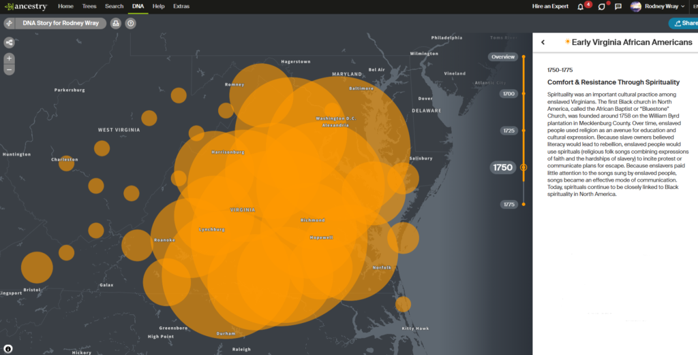
Task: Select the 1775 timeline marker
Action: (x=508, y=204)
